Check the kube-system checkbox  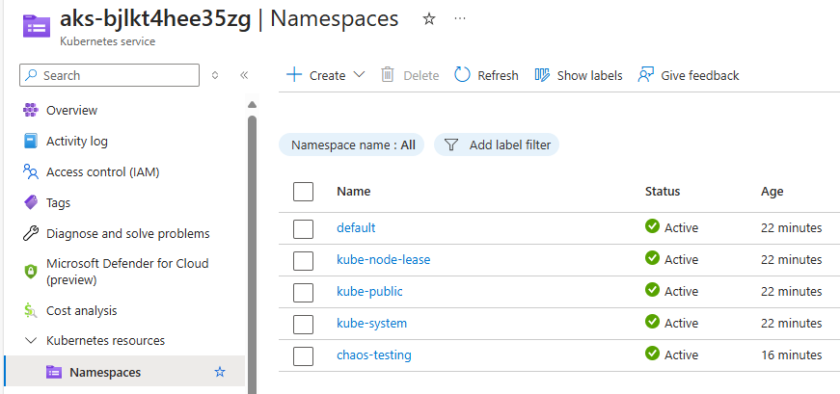pos(303,325)
